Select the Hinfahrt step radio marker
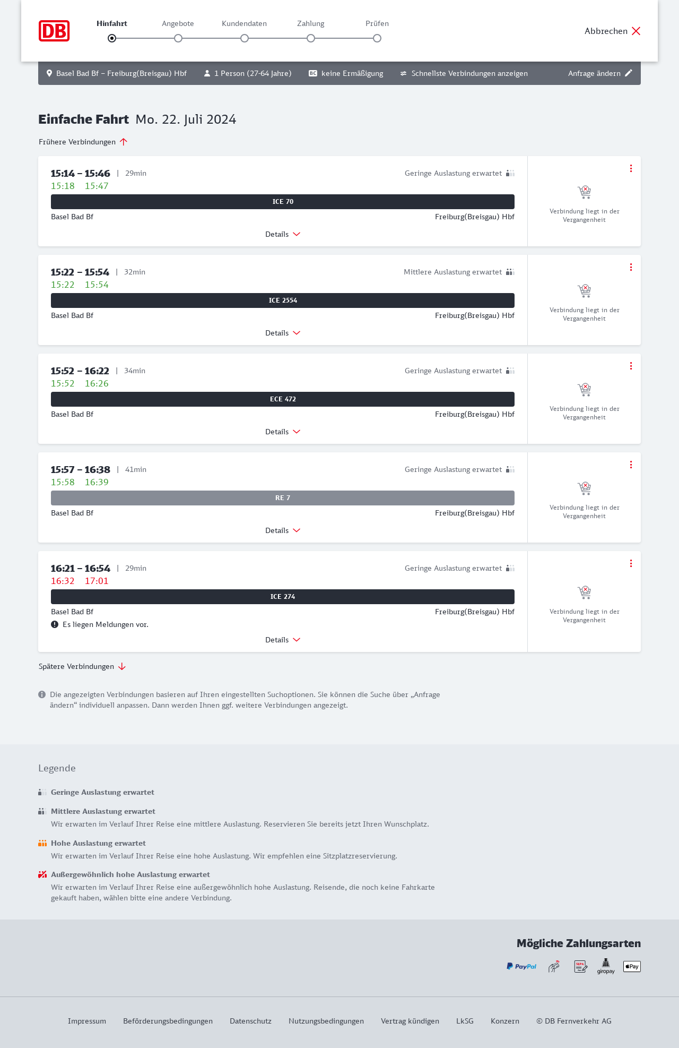This screenshot has height=1048, width=679. (112, 38)
